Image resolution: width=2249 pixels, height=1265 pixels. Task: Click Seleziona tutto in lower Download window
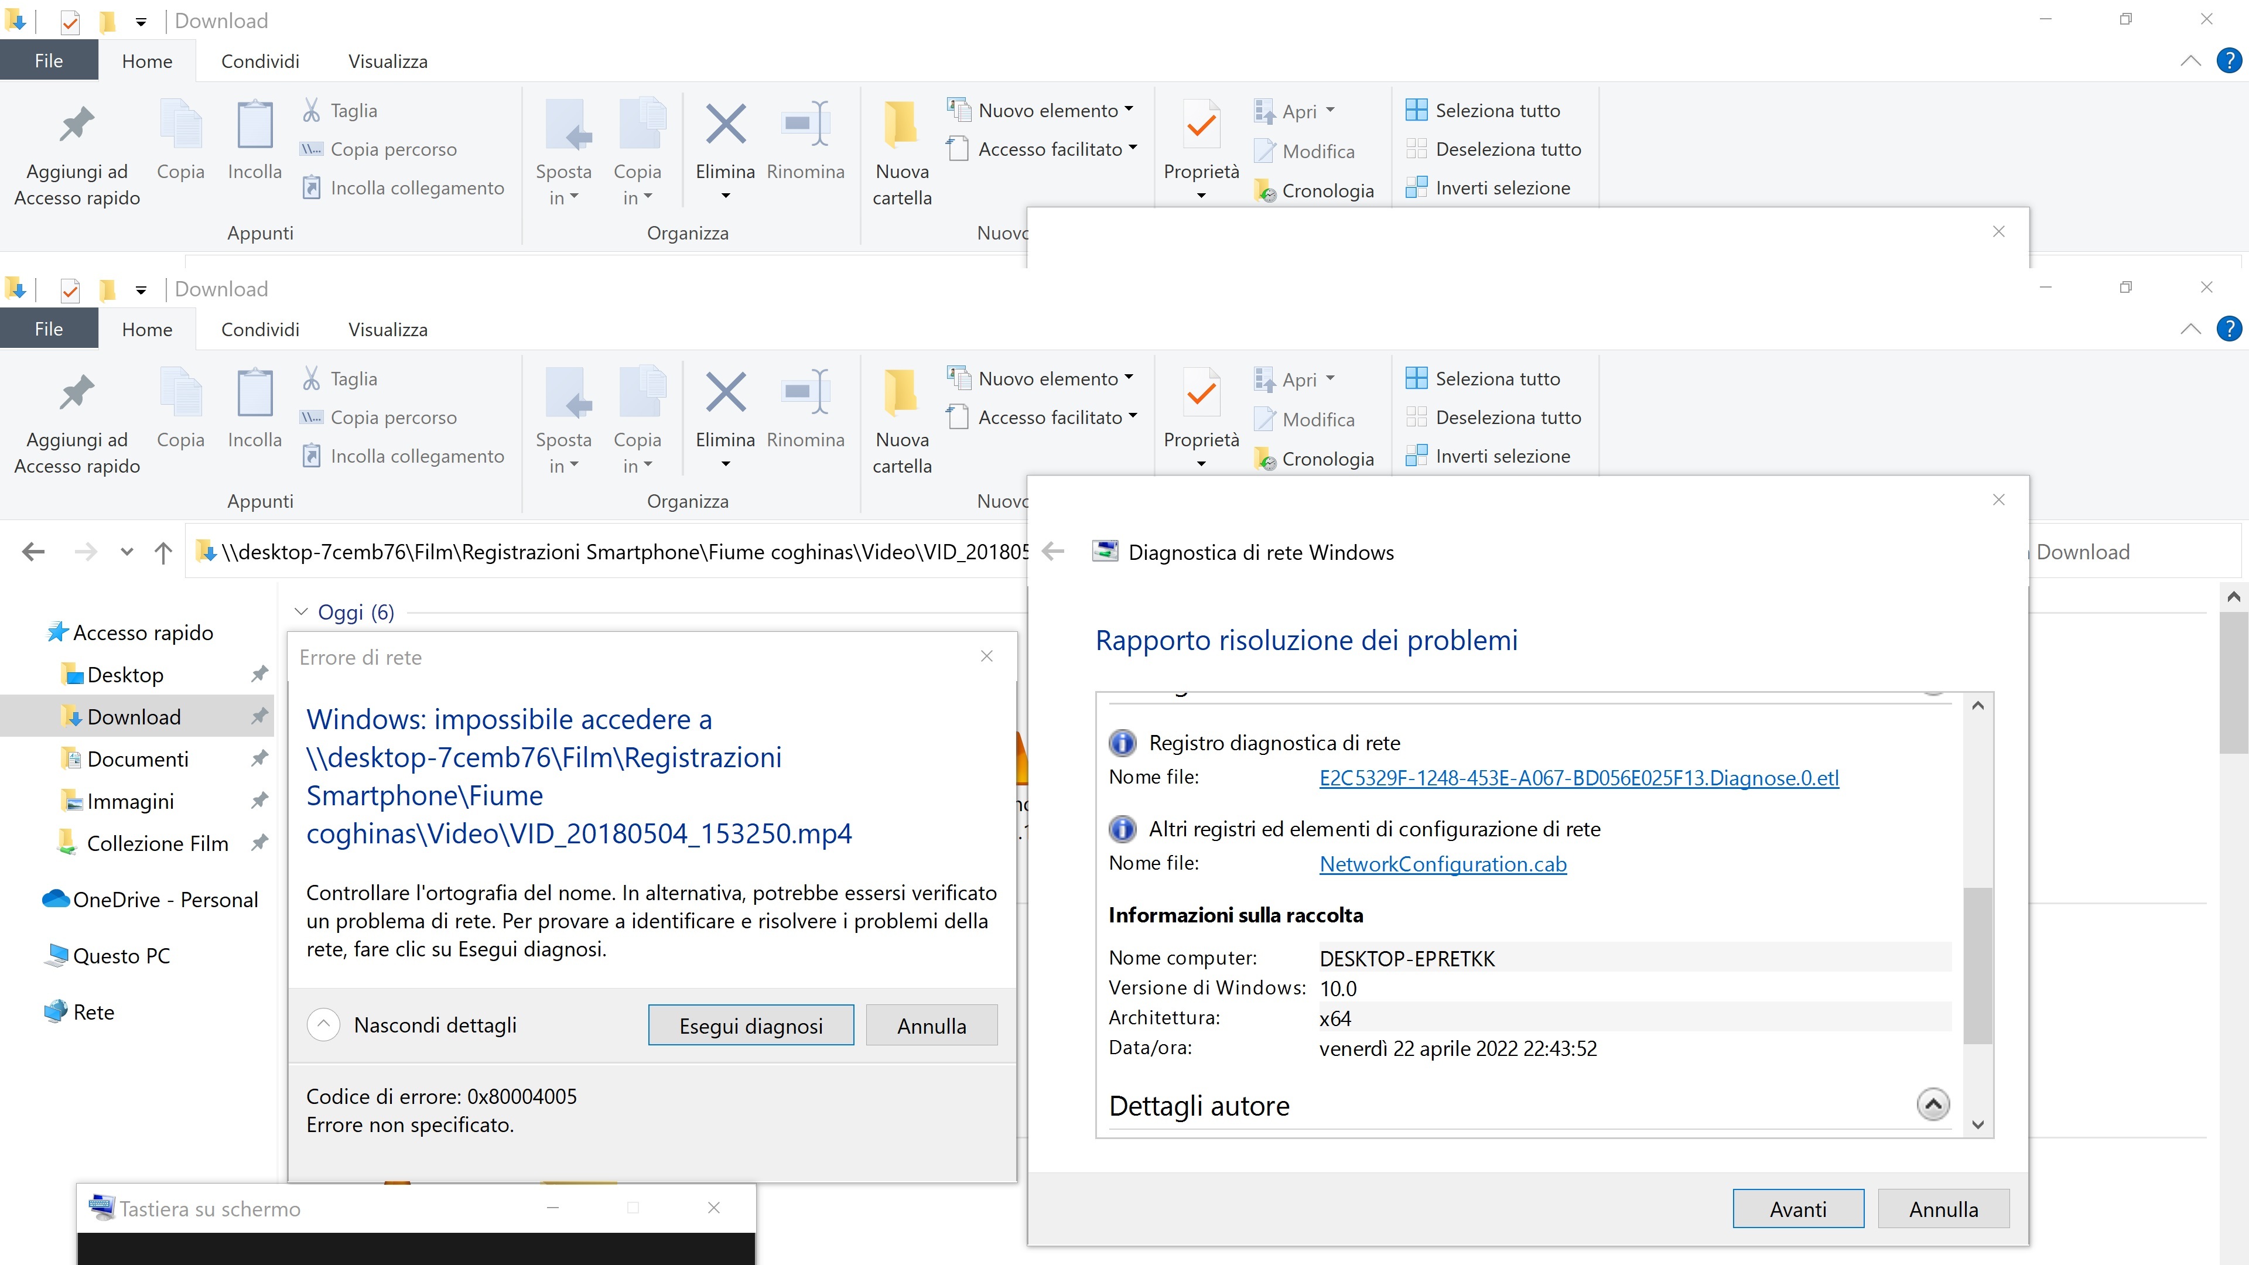[x=1484, y=379]
